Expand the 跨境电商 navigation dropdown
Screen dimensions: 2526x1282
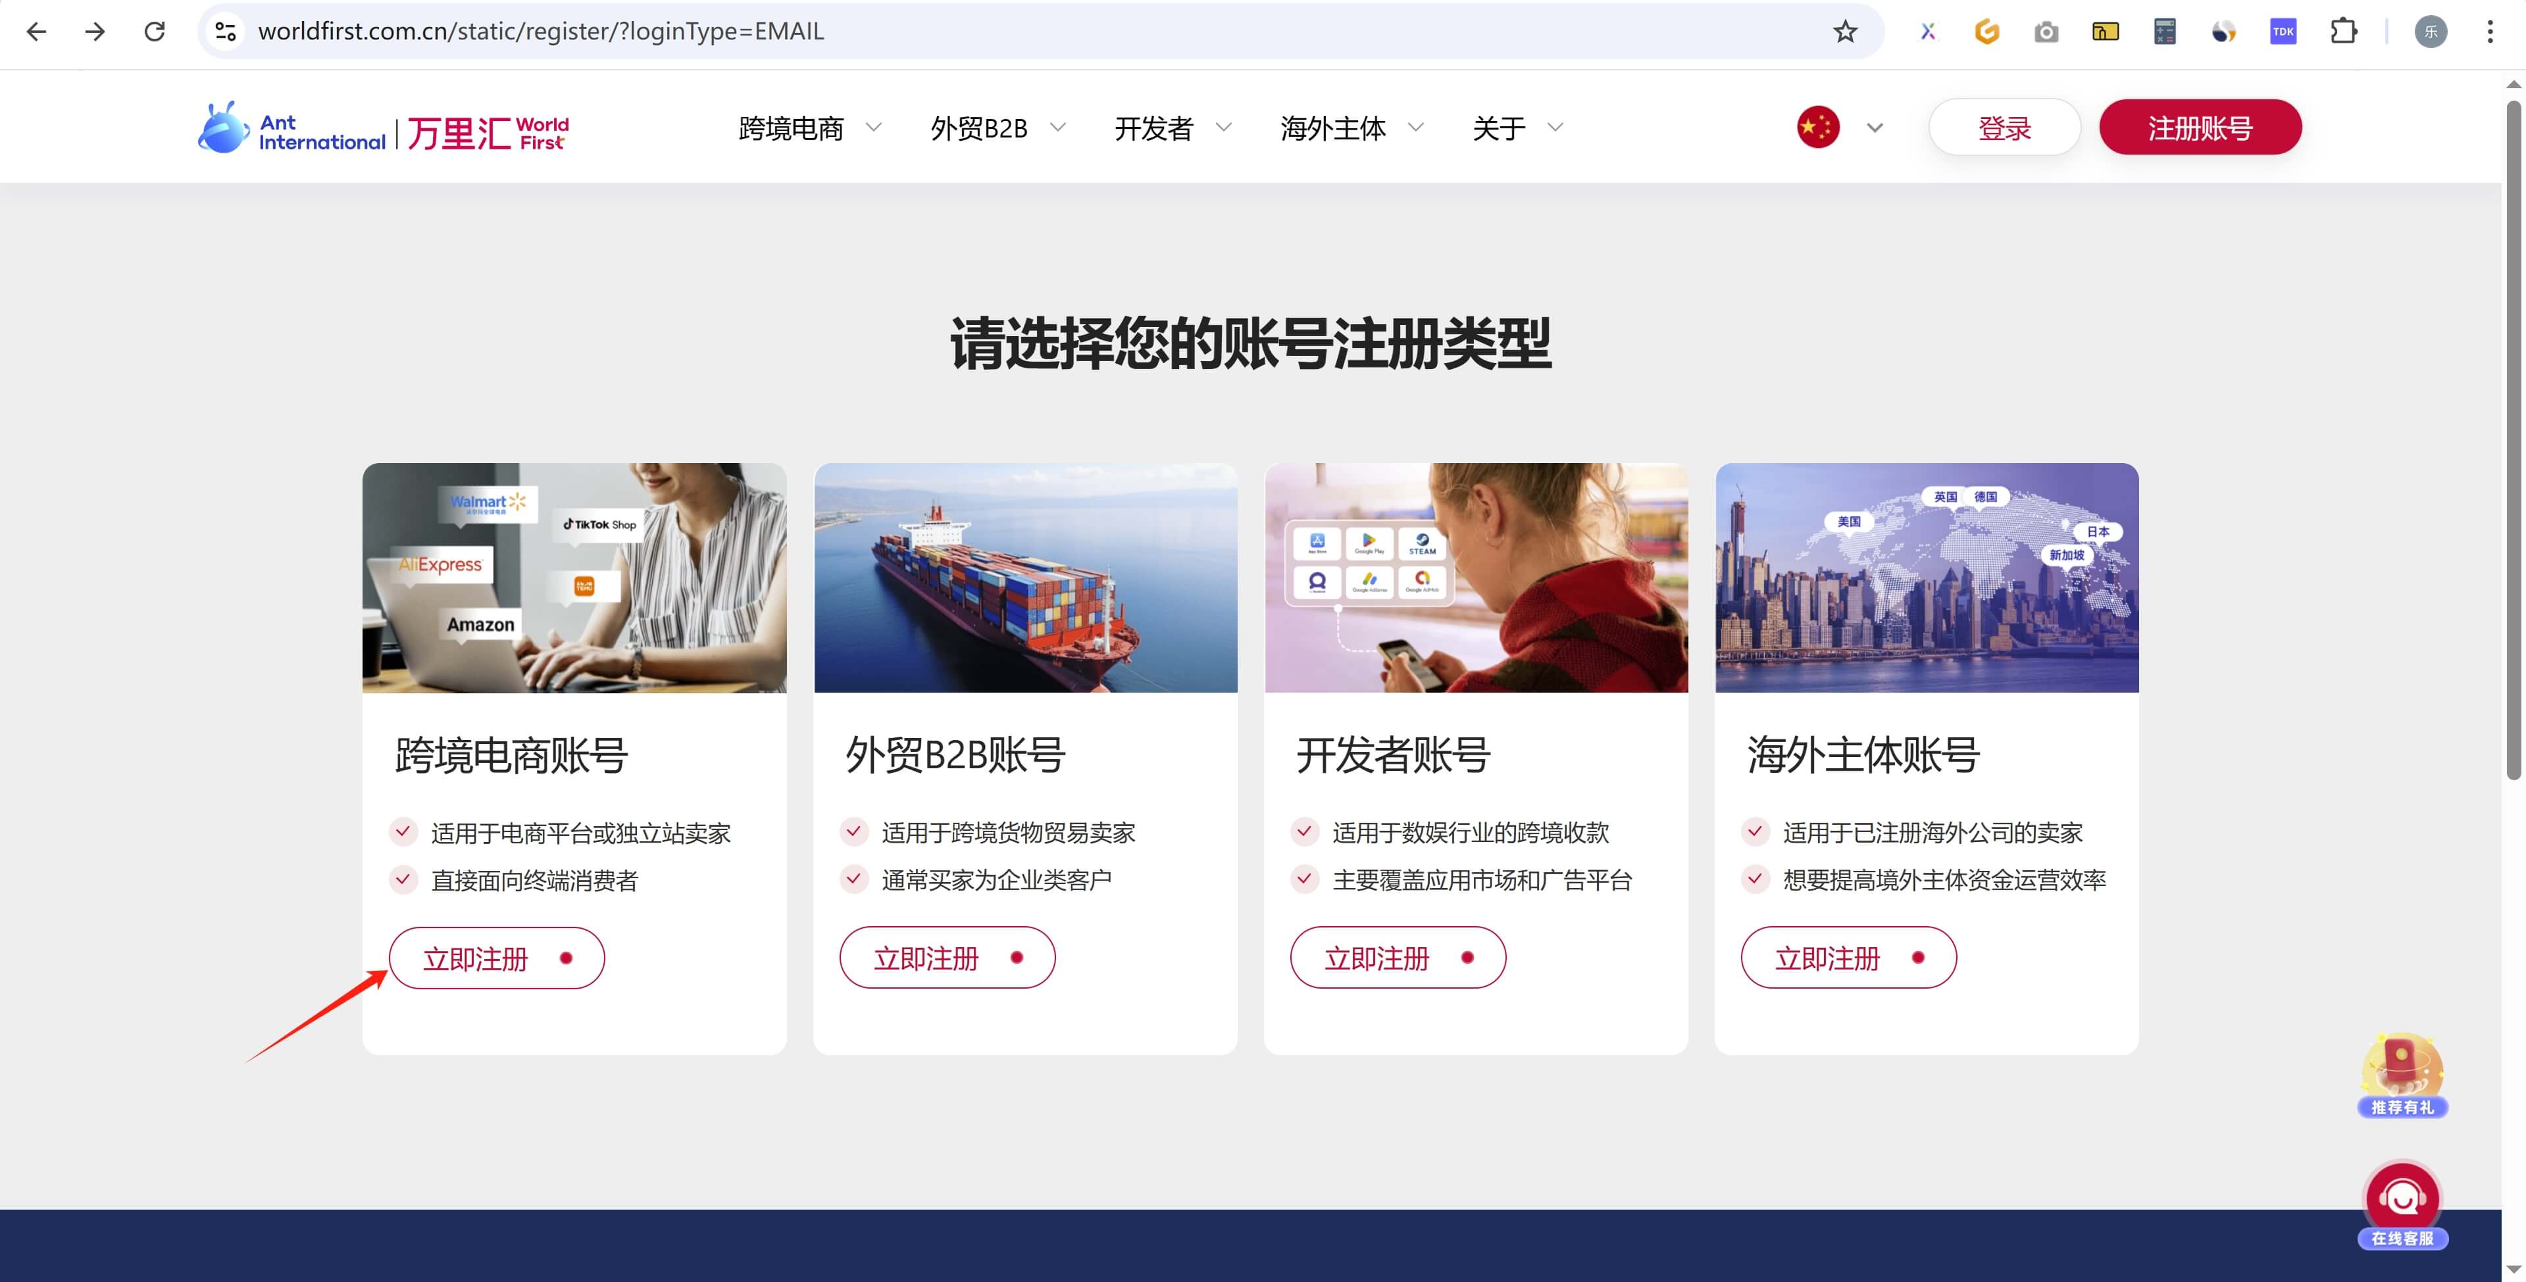809,128
